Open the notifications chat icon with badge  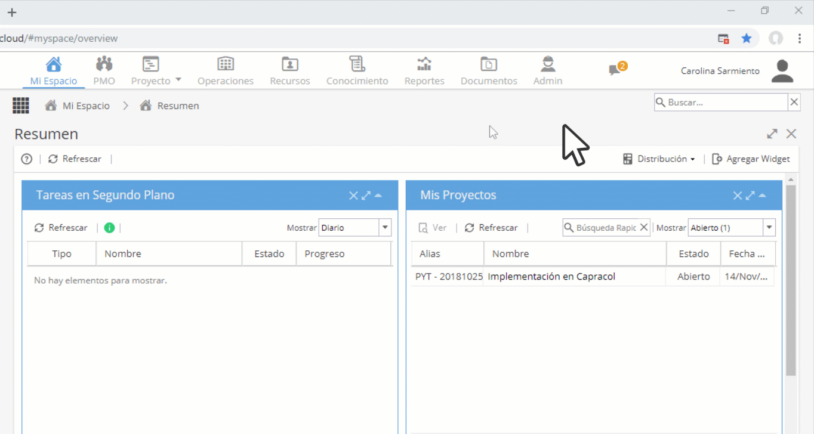617,69
